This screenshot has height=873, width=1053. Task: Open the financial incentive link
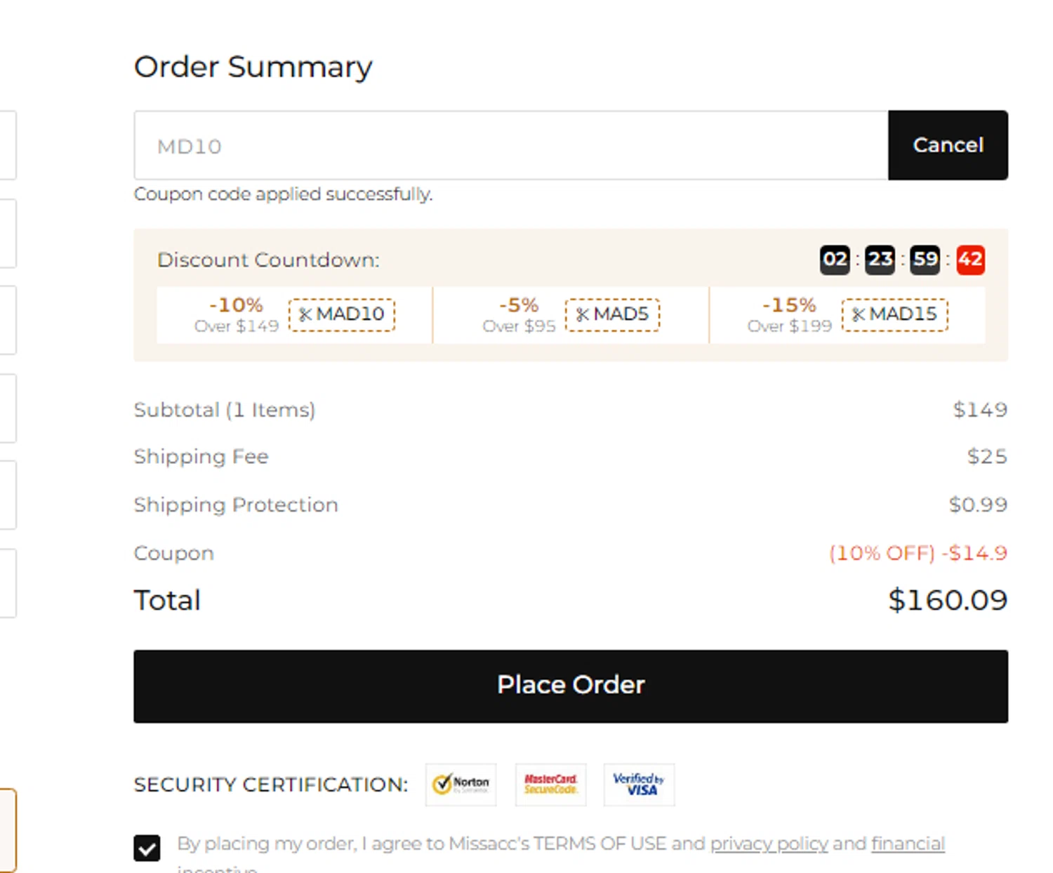(908, 844)
